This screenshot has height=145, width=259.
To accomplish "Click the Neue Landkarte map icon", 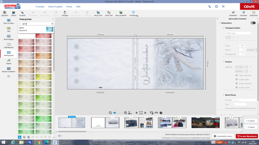I will click(x=121, y=13).
